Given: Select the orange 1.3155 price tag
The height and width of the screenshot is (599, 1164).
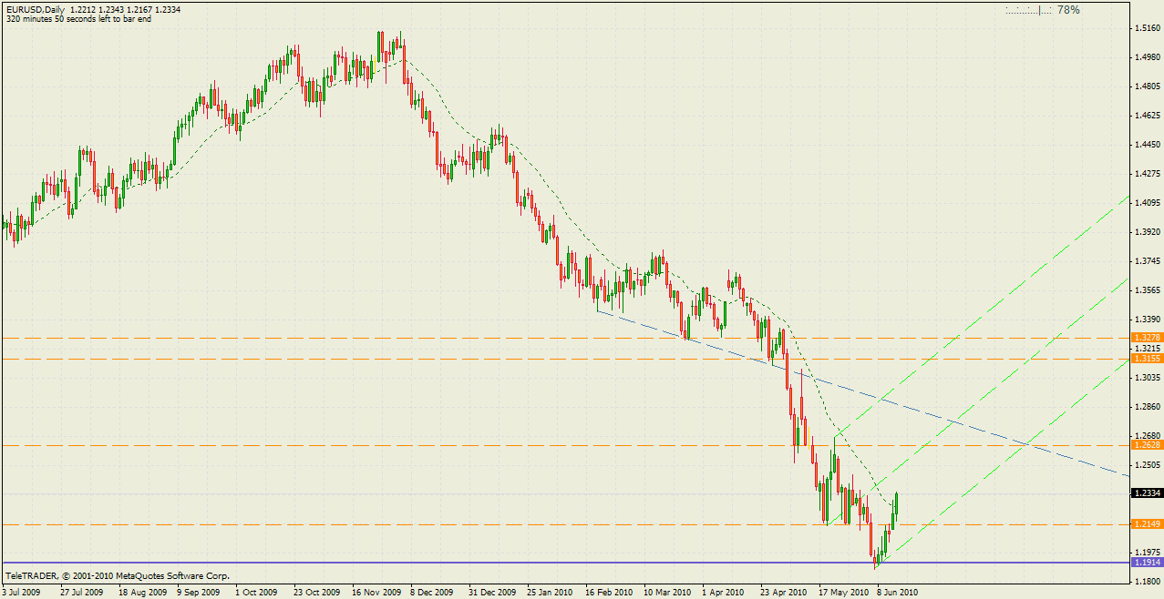Looking at the screenshot, I should click(1146, 360).
